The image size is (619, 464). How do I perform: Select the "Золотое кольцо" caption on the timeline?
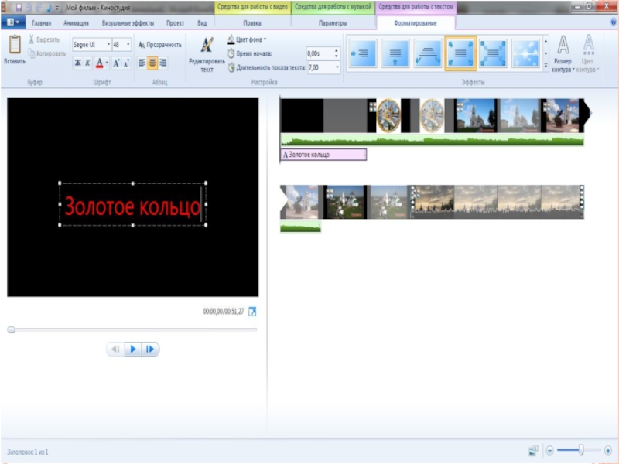[x=323, y=155]
